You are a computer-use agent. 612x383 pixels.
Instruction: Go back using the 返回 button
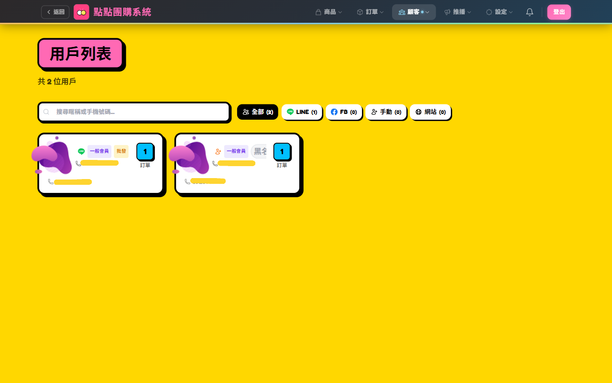(55, 12)
